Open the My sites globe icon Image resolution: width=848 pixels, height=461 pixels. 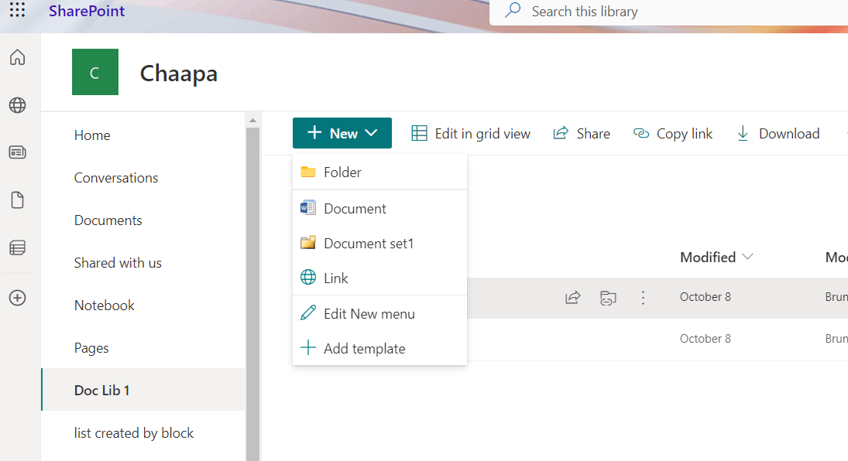(x=17, y=105)
